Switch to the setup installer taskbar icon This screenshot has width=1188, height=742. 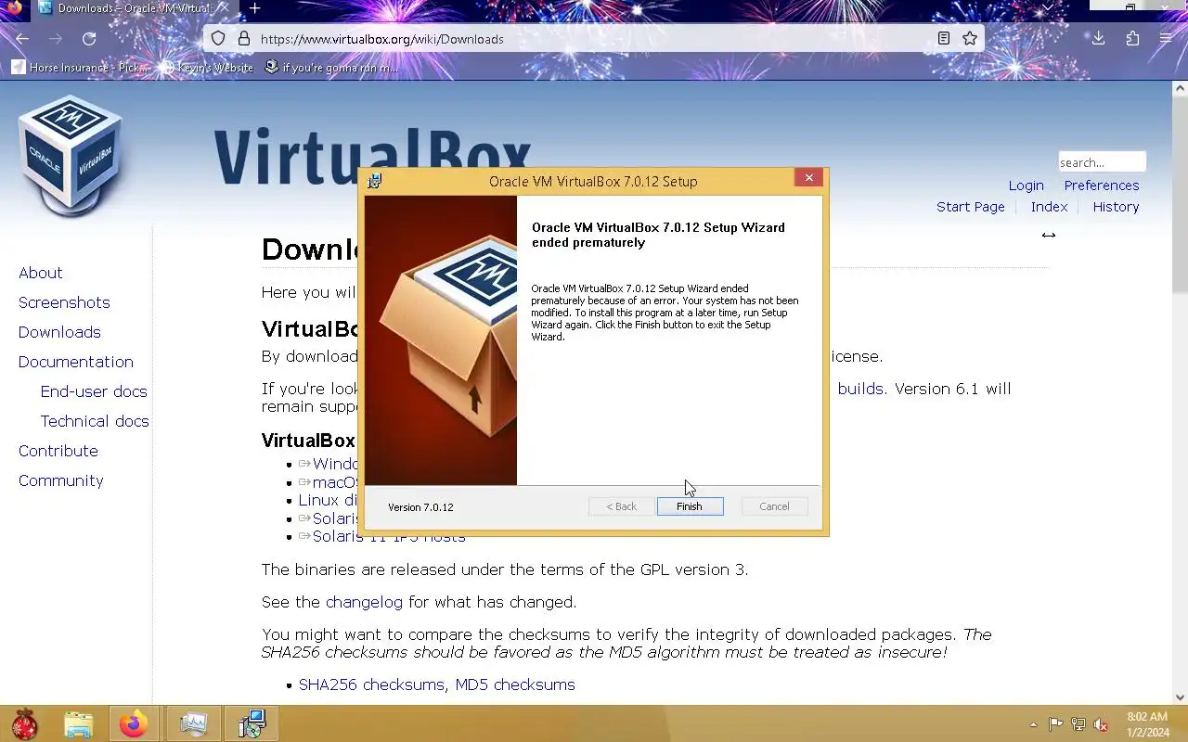pos(252,723)
